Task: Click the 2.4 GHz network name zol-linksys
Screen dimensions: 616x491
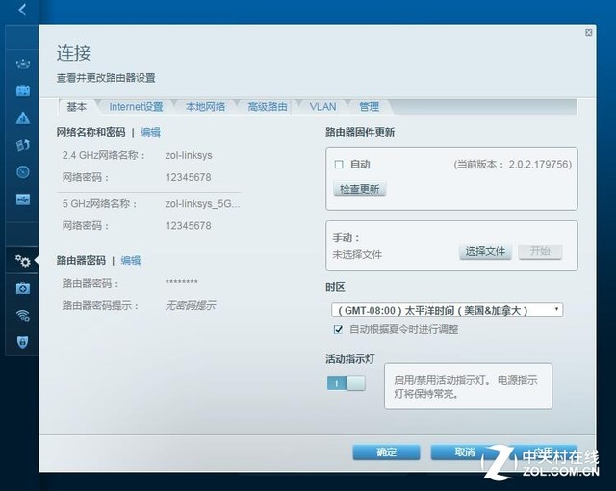Action: pyautogui.click(x=189, y=155)
